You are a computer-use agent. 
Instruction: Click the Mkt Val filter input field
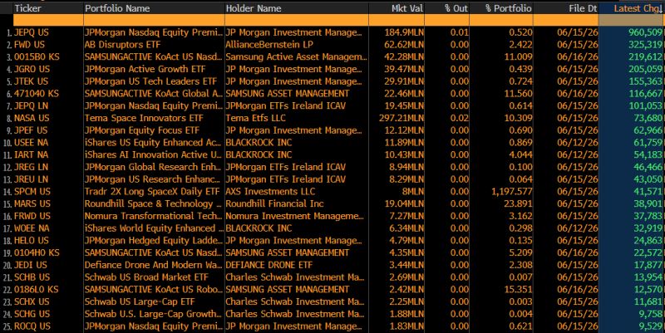[397, 20]
